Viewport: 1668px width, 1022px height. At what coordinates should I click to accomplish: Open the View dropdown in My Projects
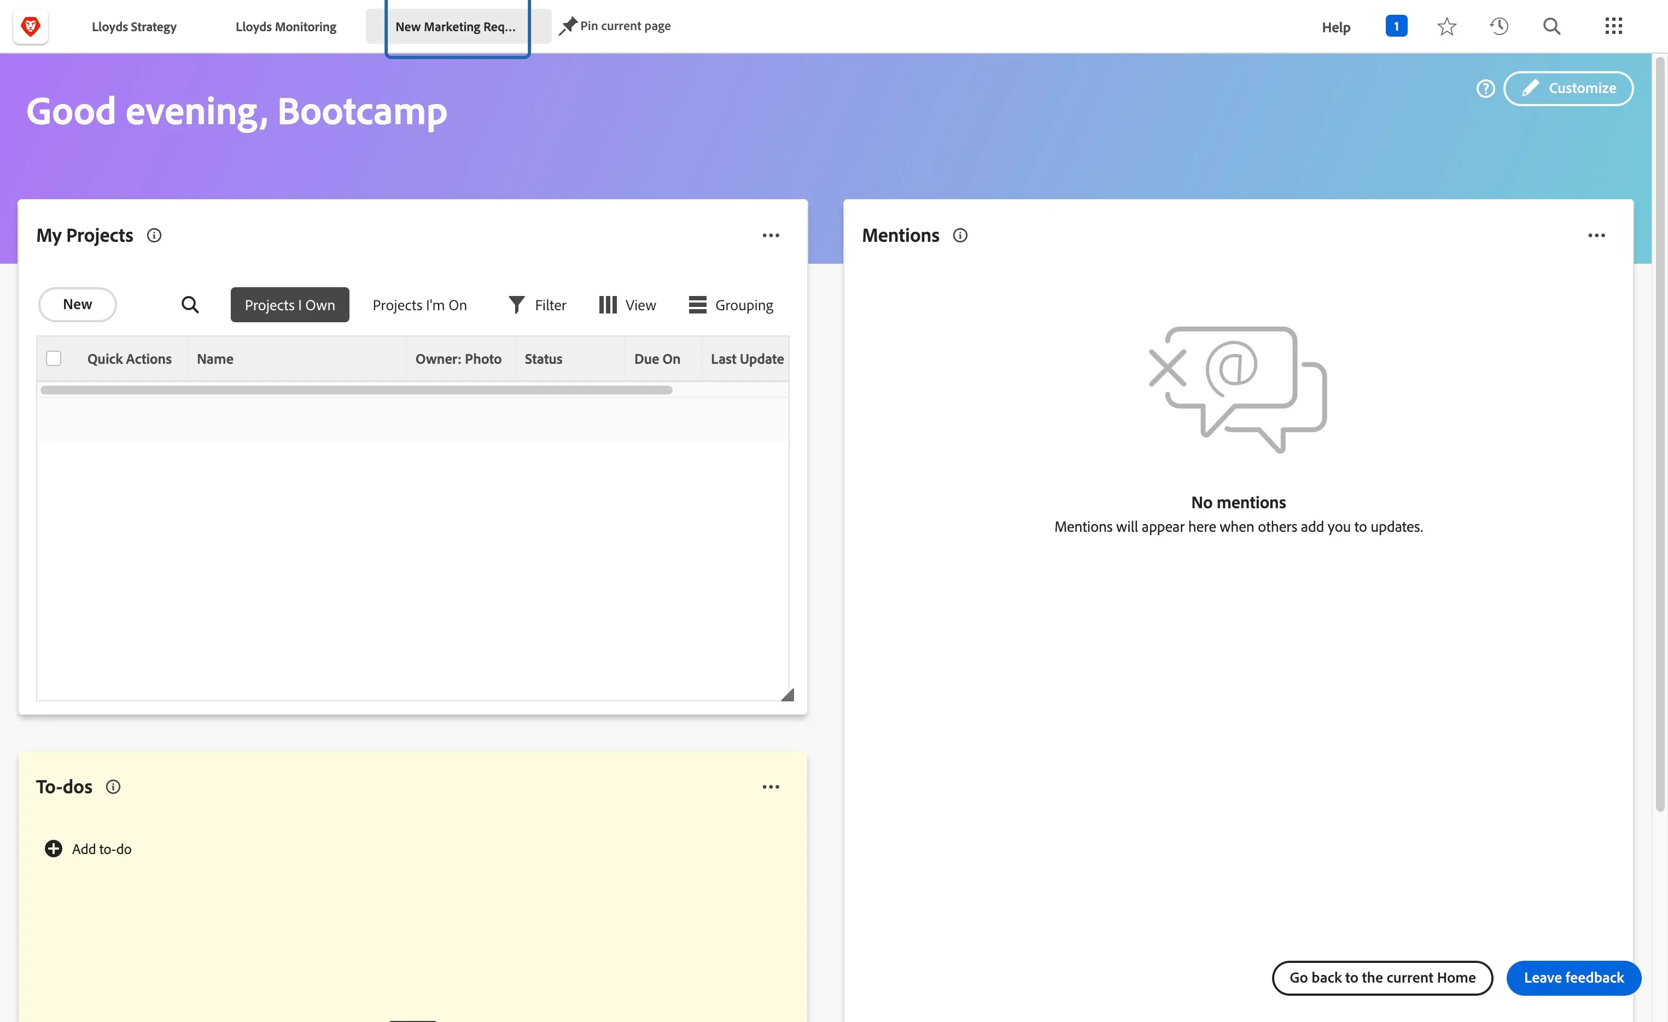point(627,305)
